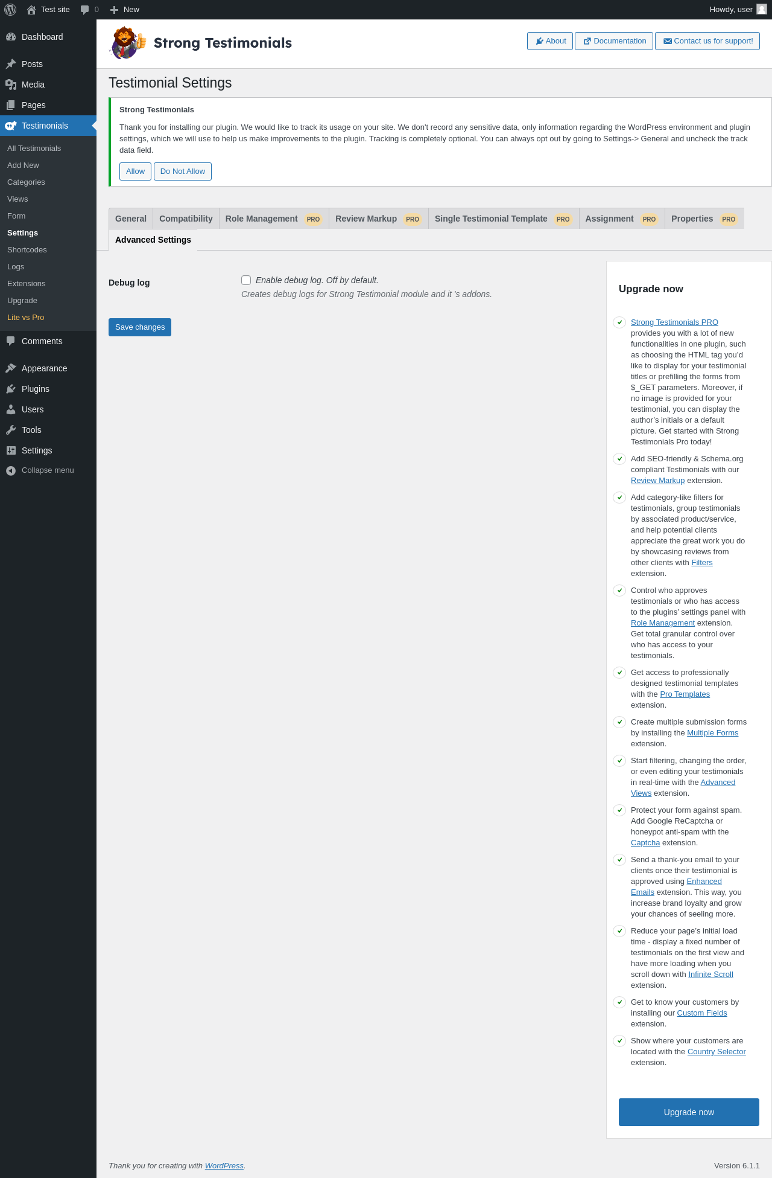Open Shortcodes in Testimonials submenu

tap(27, 250)
